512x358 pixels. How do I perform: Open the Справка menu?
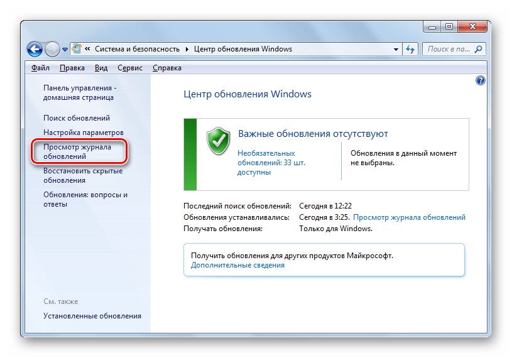[x=167, y=68]
